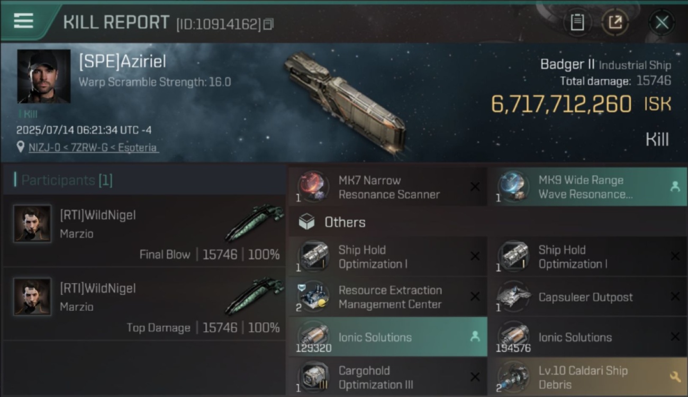Click the Badger II ship image
688x397 pixels.
345,102
